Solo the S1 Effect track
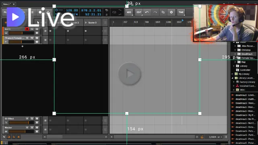Screen dimensions: 258x145 coord(32,118)
